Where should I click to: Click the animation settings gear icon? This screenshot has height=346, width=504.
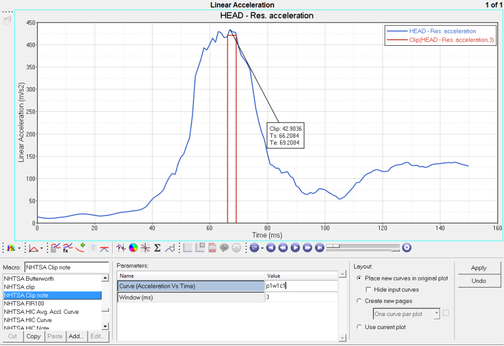point(406,247)
